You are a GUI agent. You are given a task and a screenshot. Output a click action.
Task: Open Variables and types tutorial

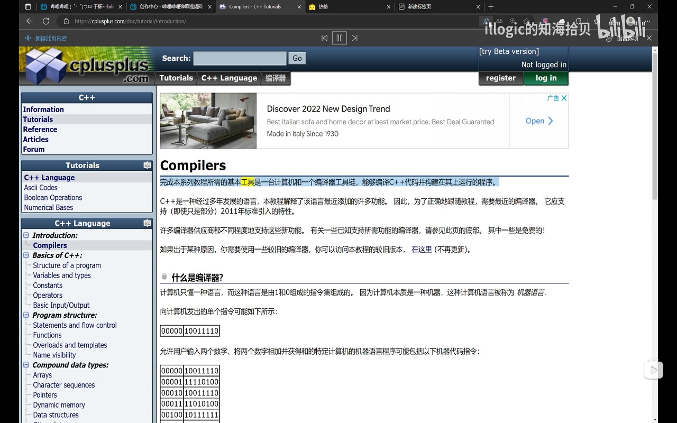click(x=62, y=275)
